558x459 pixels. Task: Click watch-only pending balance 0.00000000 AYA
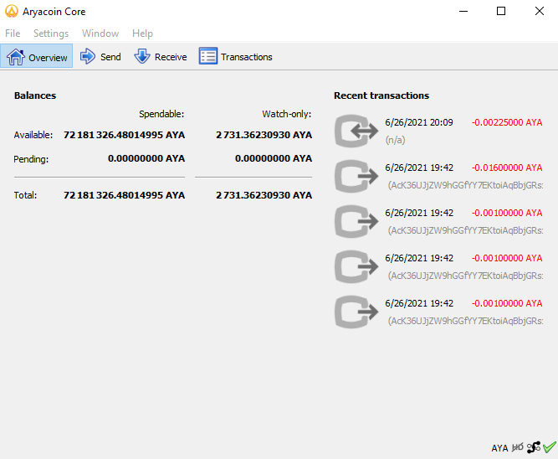point(274,158)
